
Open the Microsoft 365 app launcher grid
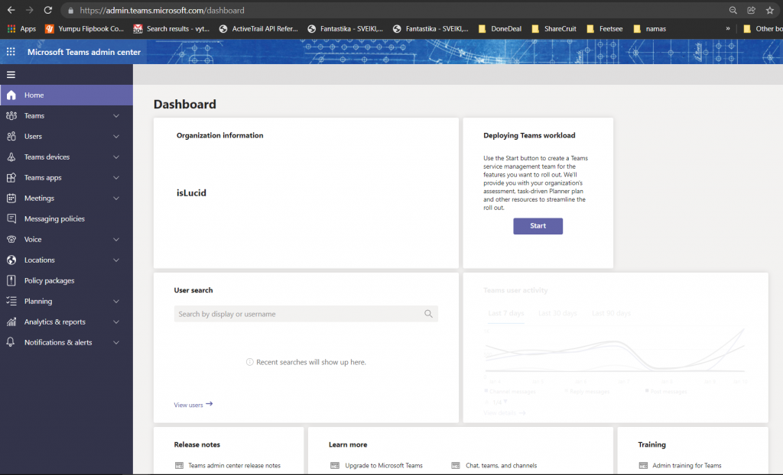tap(11, 52)
